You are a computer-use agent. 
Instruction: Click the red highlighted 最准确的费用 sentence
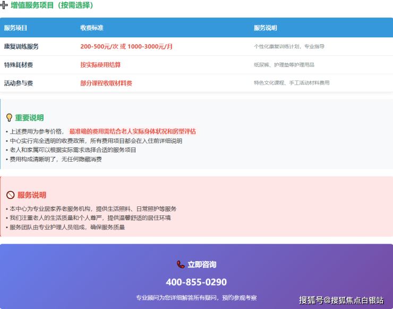(132, 131)
